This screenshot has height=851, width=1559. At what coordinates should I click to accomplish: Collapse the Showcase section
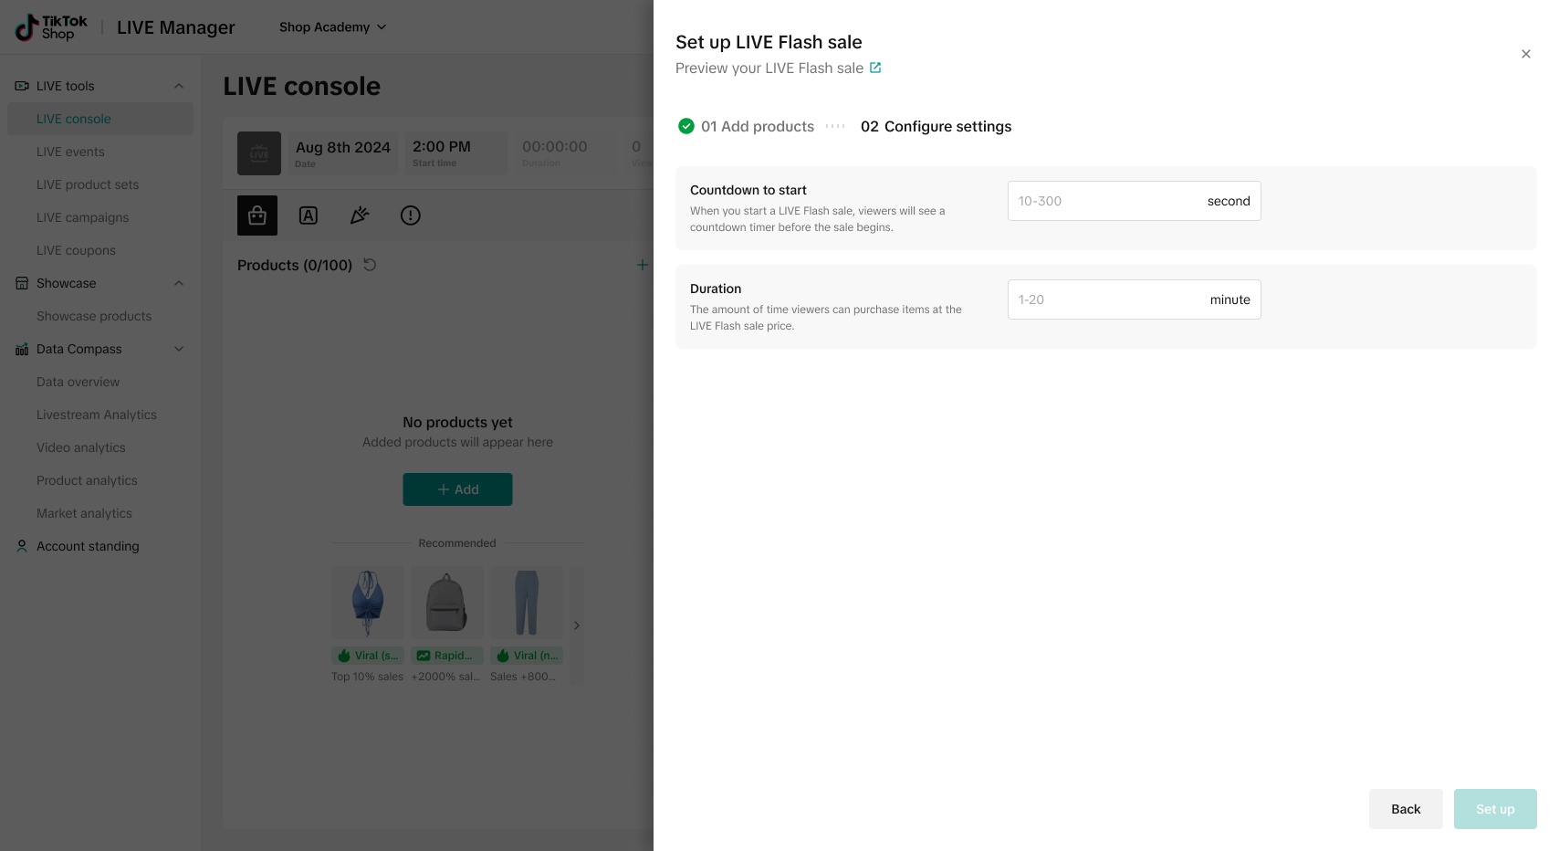[x=179, y=283]
